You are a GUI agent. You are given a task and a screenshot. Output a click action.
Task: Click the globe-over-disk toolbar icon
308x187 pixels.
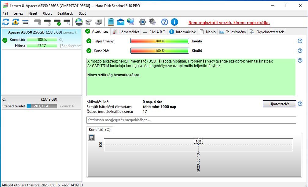[79, 22]
